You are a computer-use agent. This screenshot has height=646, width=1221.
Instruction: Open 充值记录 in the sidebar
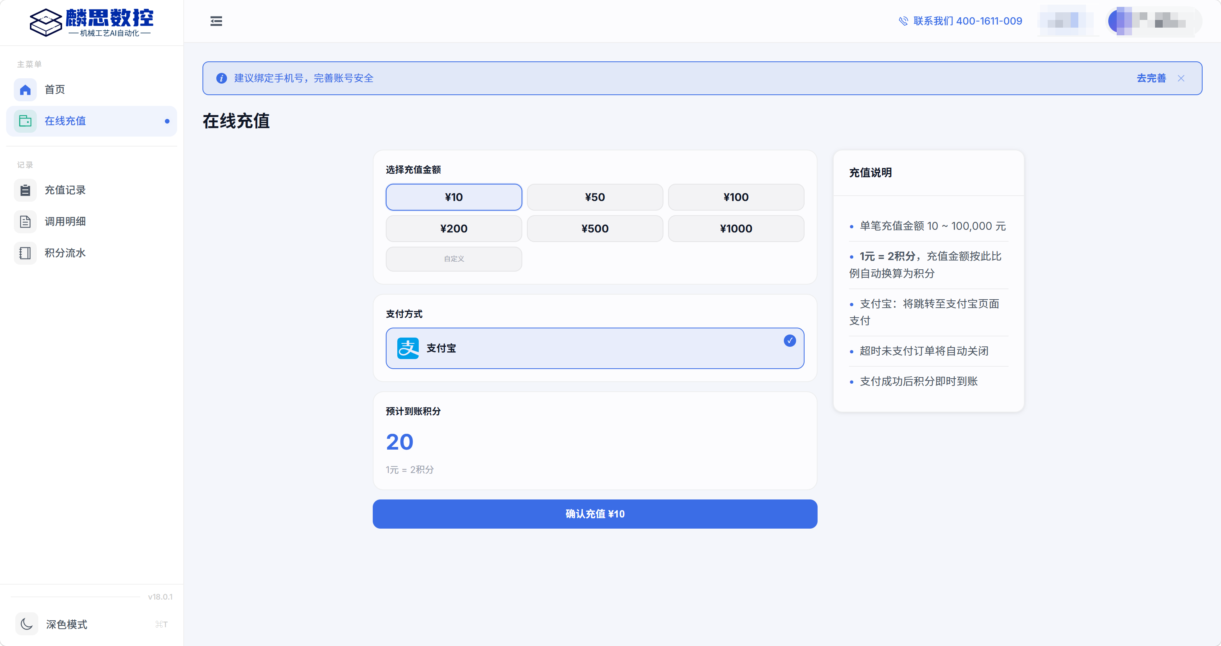[x=92, y=190]
